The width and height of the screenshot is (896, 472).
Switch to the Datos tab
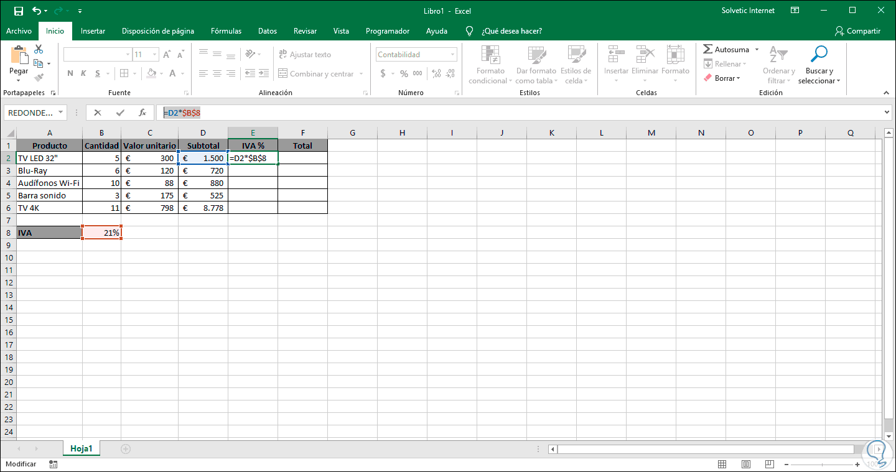tap(268, 31)
